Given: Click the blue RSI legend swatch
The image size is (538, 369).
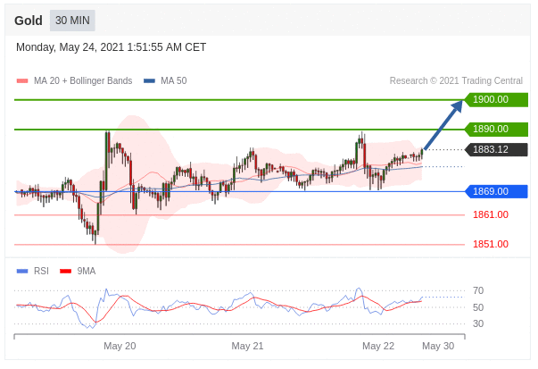Looking at the screenshot, I should [22, 272].
